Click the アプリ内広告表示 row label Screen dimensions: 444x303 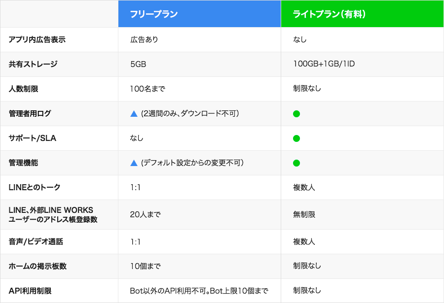click(x=37, y=40)
